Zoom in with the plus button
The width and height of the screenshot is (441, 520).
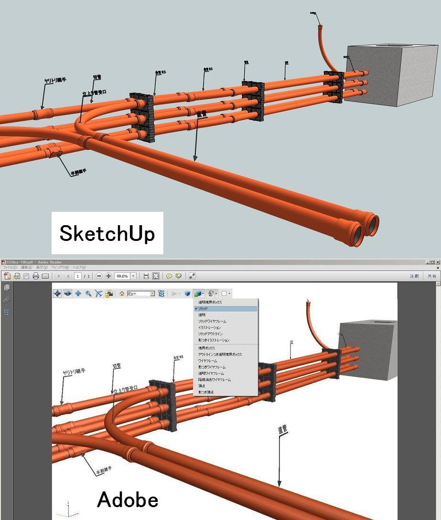coord(108,276)
